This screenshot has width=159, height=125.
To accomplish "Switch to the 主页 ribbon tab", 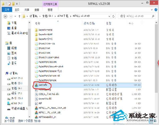I will click(x=17, y=10).
